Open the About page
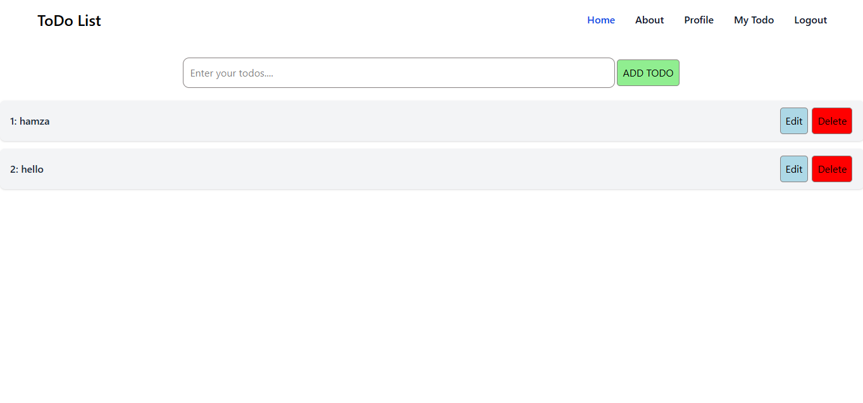 (x=649, y=20)
